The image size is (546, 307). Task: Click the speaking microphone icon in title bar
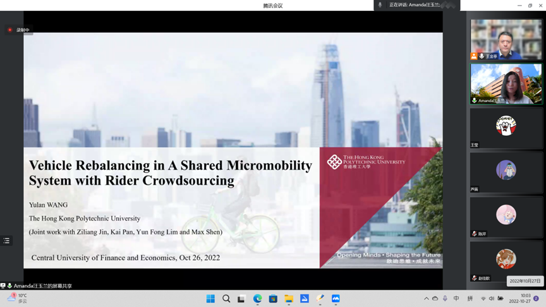click(380, 5)
